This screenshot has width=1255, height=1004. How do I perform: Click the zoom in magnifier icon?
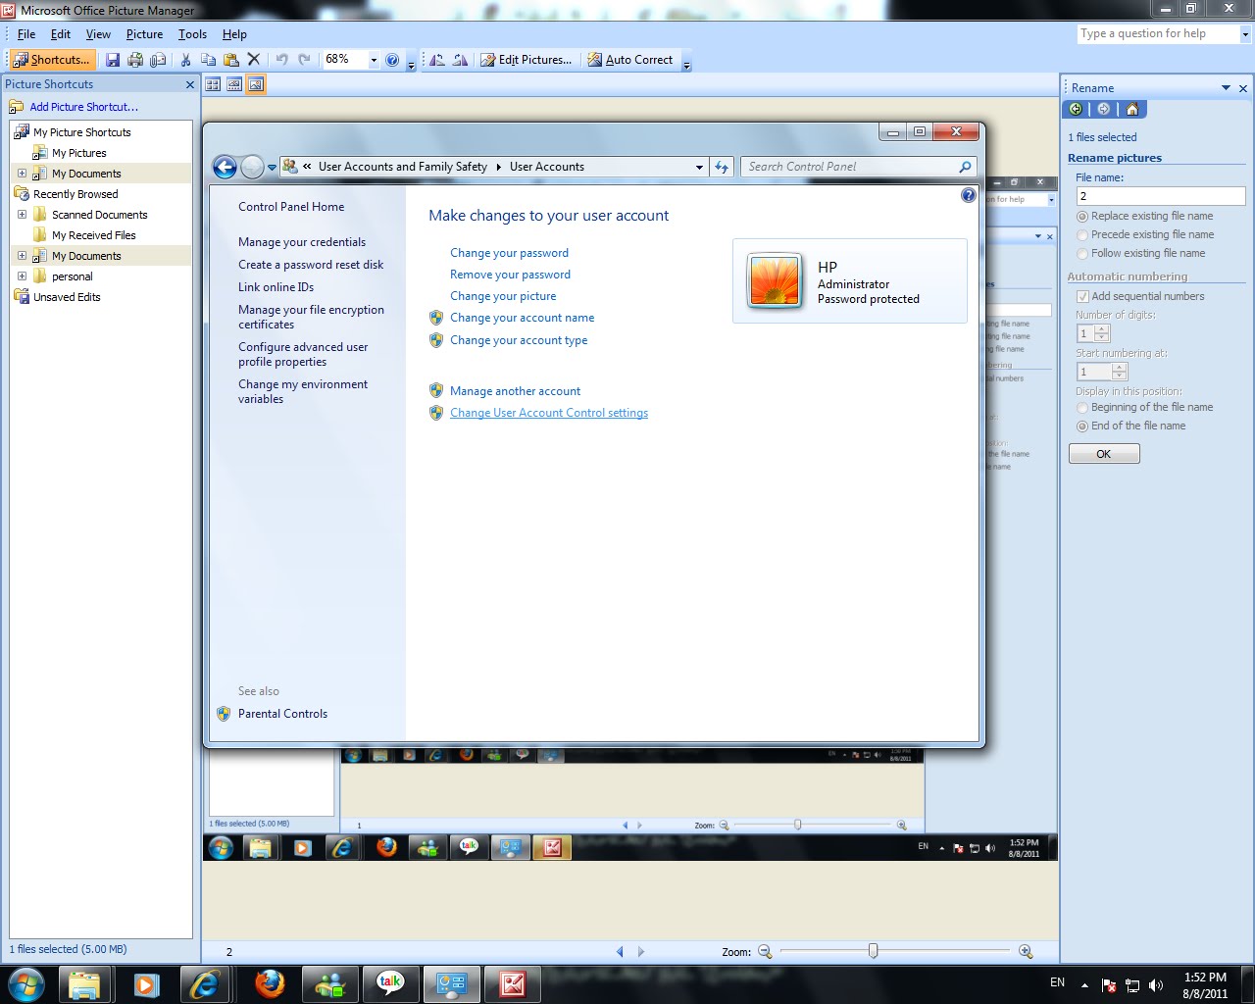[1026, 951]
